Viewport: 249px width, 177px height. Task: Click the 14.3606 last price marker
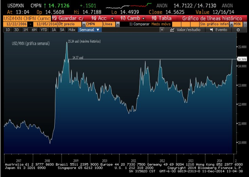242,59
